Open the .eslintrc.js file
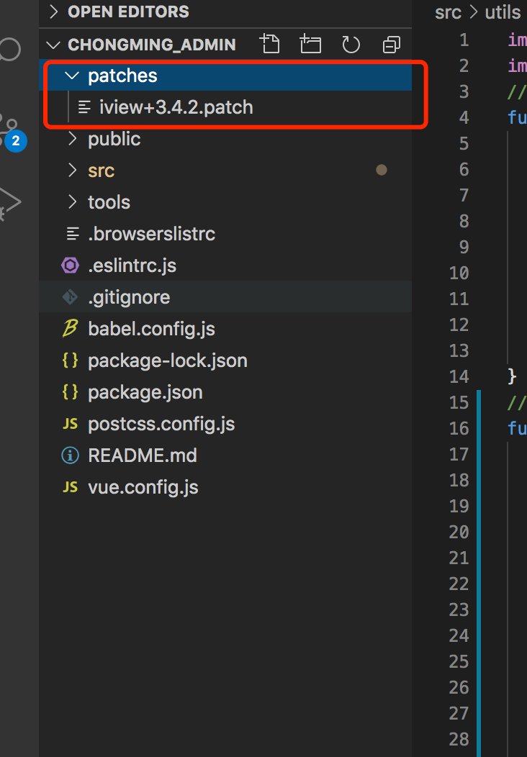Viewport: 527px width, 757px height. (132, 266)
